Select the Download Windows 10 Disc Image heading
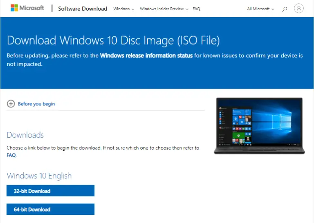The image size is (314, 223). (x=113, y=40)
